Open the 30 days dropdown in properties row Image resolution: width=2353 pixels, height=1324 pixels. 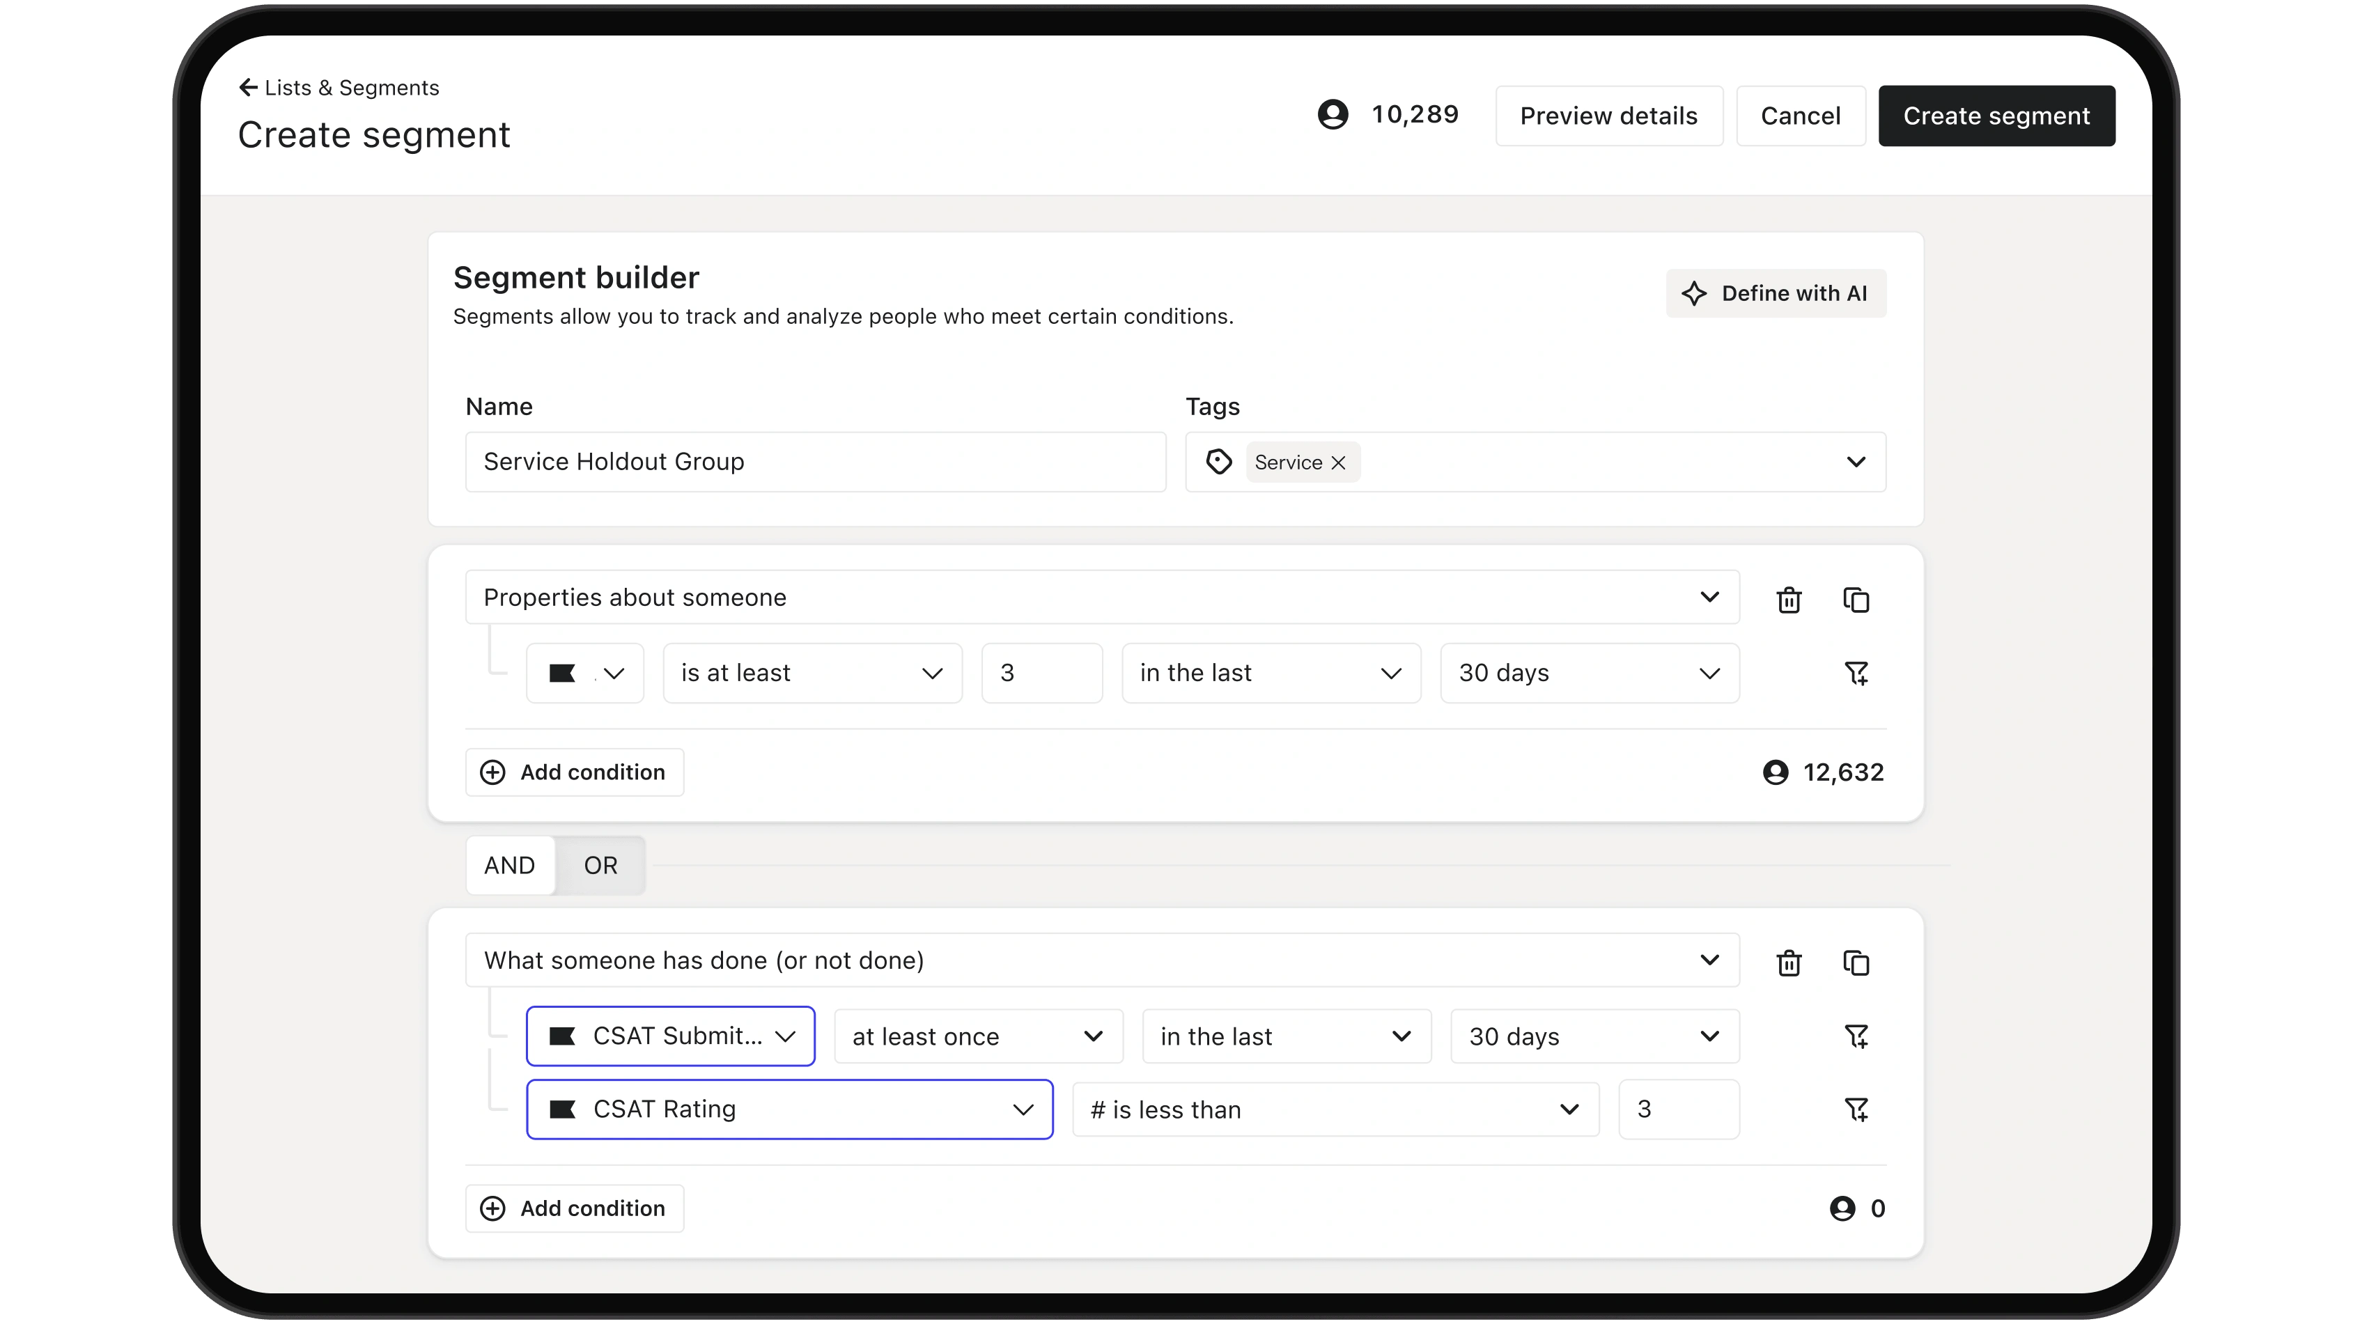pos(1590,673)
